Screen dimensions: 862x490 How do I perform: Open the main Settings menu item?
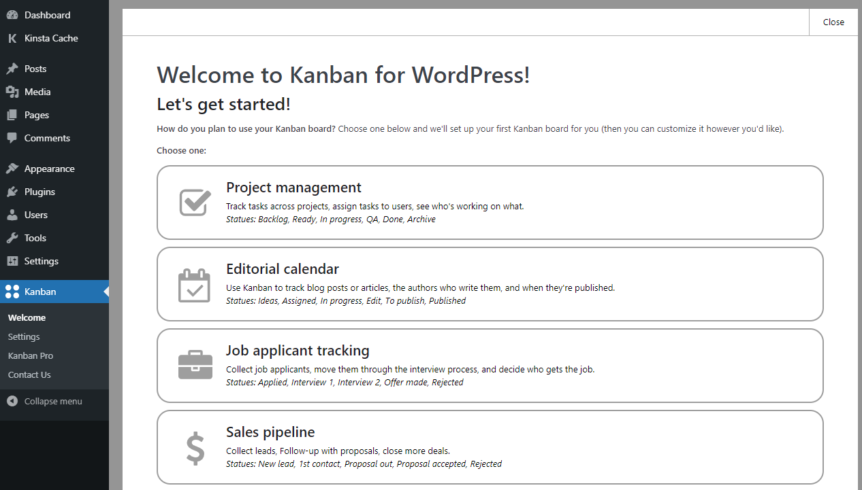click(x=54, y=261)
